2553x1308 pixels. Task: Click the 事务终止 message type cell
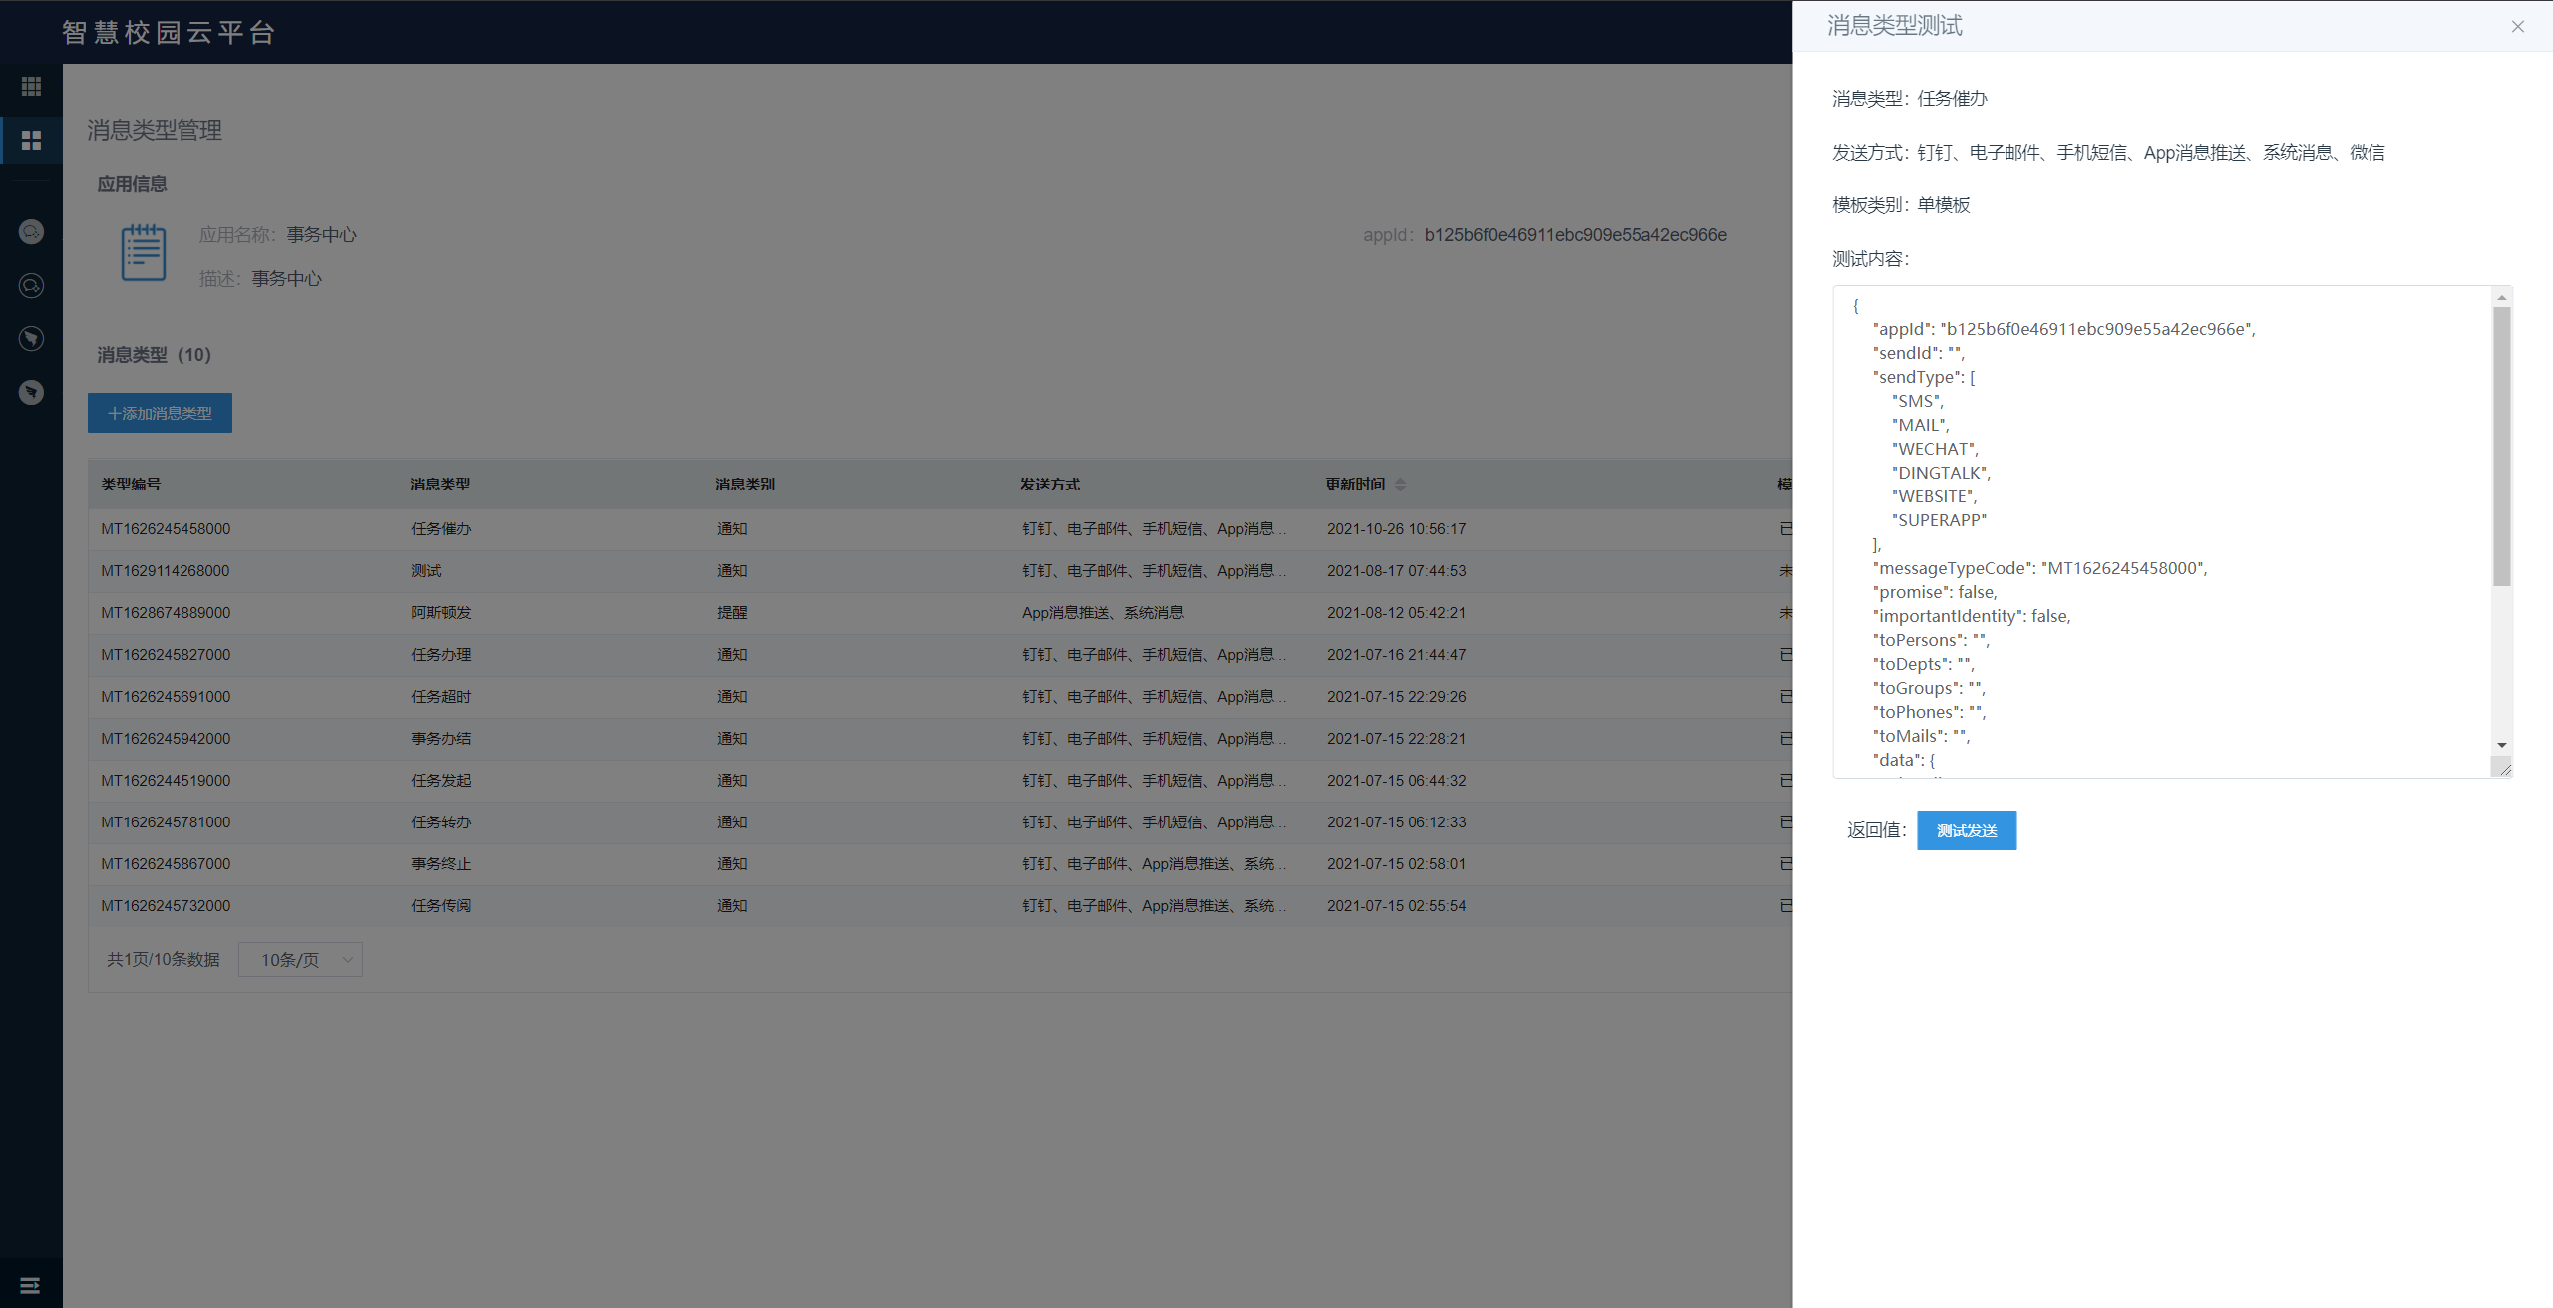(441, 864)
